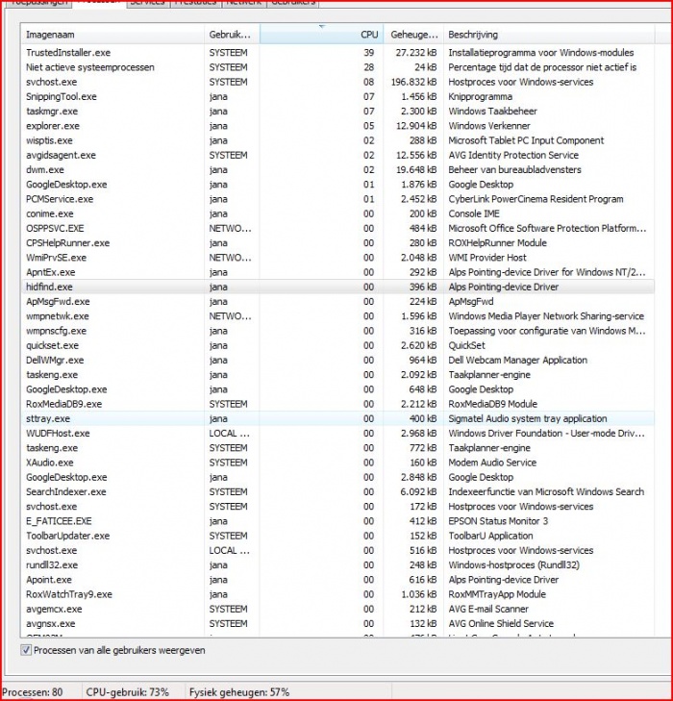Select the avgidsagent.exe process
The image size is (673, 701).
pos(337,155)
